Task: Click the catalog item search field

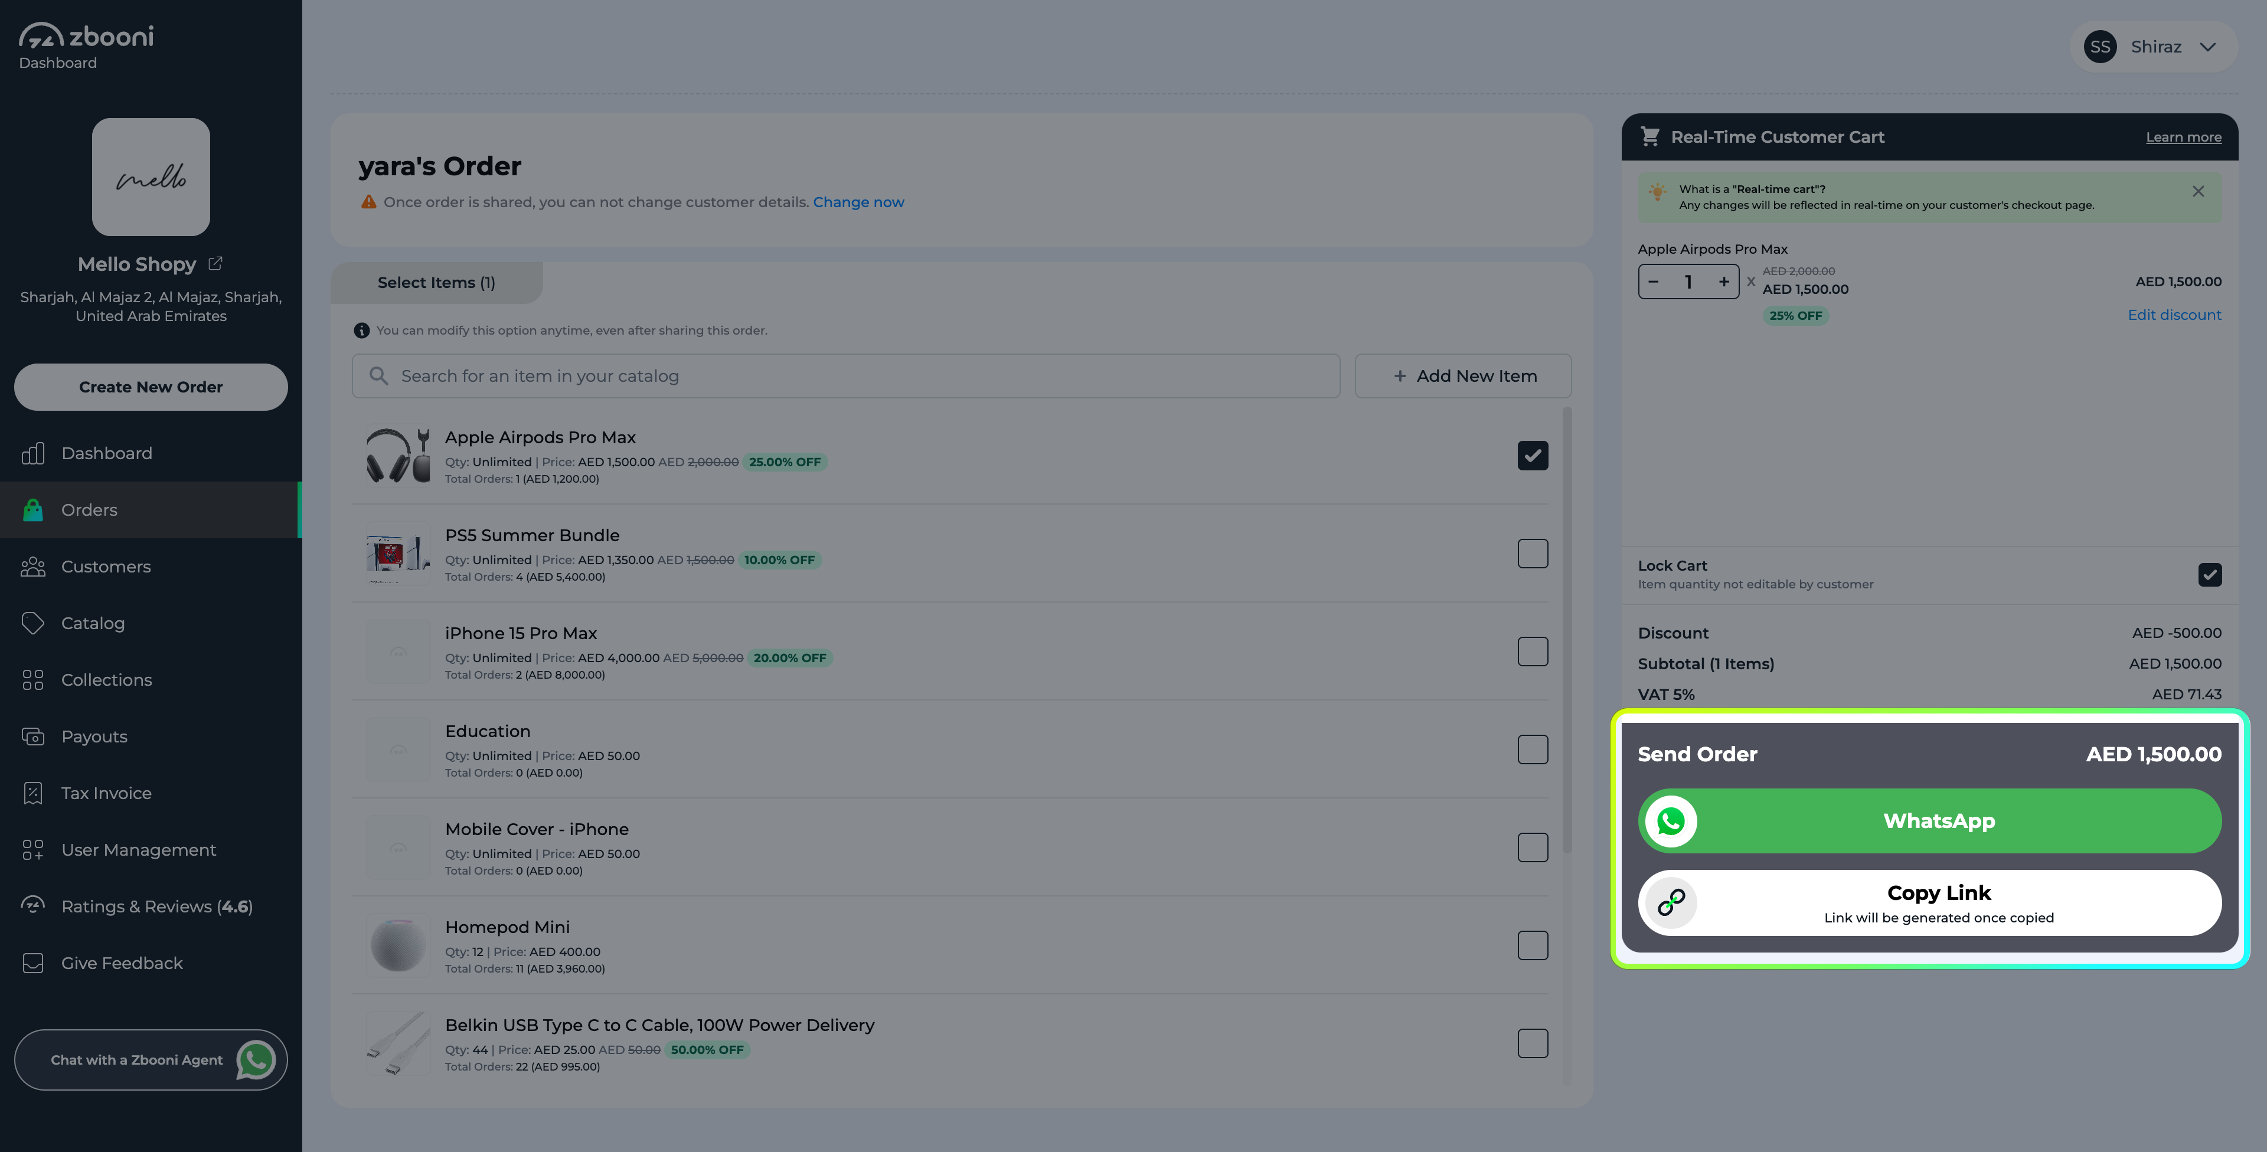Action: coord(845,376)
